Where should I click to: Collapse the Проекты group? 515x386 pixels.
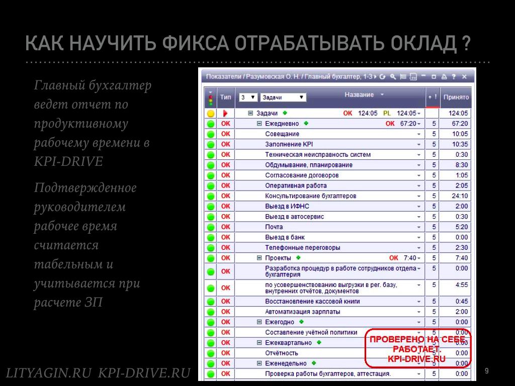point(259,258)
